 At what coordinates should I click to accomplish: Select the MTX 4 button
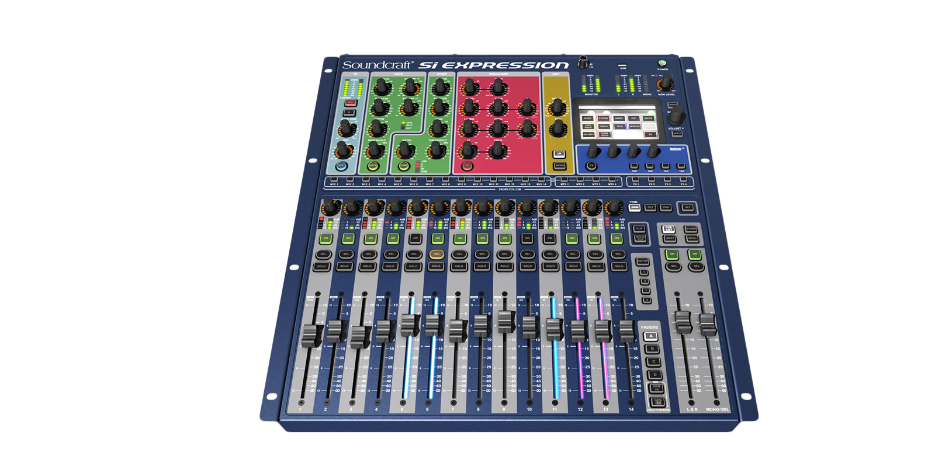coord(612,180)
